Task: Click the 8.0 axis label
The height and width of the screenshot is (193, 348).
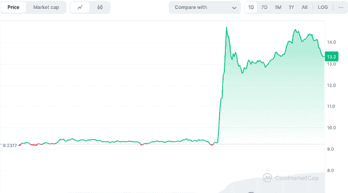Action: pos(330,171)
